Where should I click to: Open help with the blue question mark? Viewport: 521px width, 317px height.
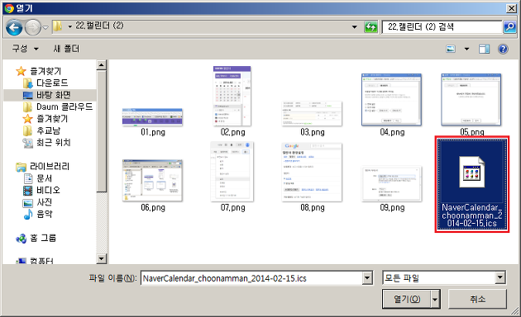[503, 49]
